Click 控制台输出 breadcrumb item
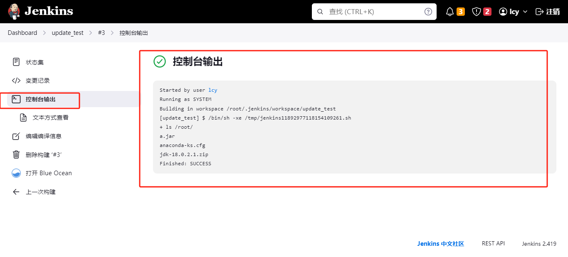 pos(133,33)
